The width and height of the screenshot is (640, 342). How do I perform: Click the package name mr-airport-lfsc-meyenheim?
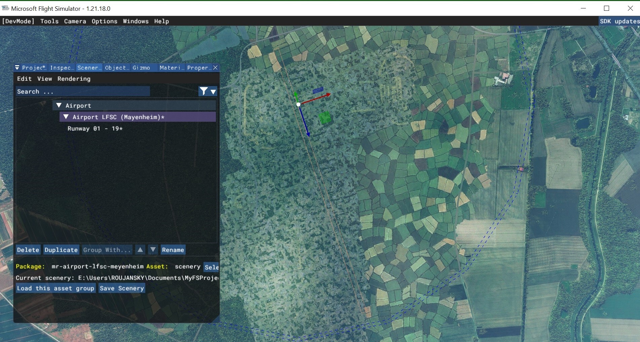click(x=98, y=266)
